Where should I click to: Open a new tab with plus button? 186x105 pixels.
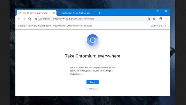tap(100, 13)
